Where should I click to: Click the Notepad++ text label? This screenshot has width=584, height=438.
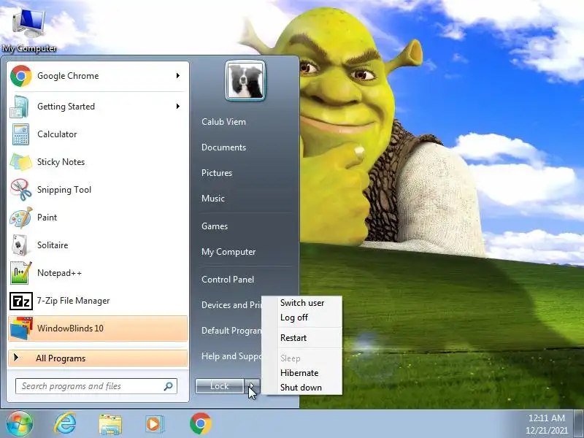pos(59,273)
